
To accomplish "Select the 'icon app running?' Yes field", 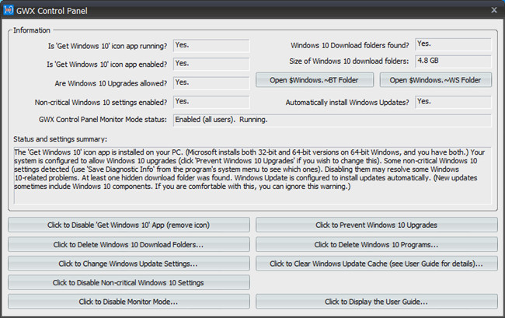I will (x=211, y=45).
